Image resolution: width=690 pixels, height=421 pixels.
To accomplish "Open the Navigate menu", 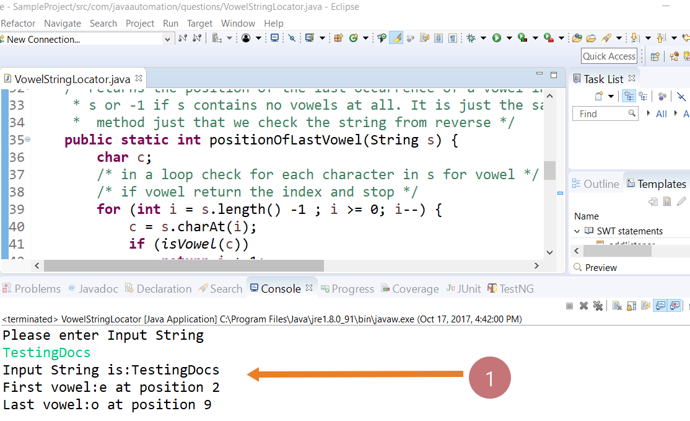I will click(63, 24).
